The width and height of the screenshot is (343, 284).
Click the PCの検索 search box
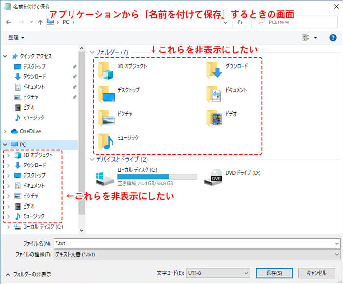click(294, 22)
